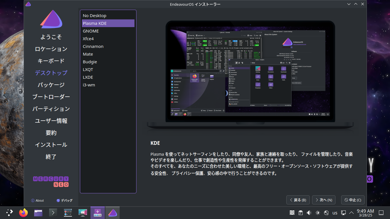Open the Dolphin file manager in the taskbar
Screen dimensions: 390x219
point(38,212)
